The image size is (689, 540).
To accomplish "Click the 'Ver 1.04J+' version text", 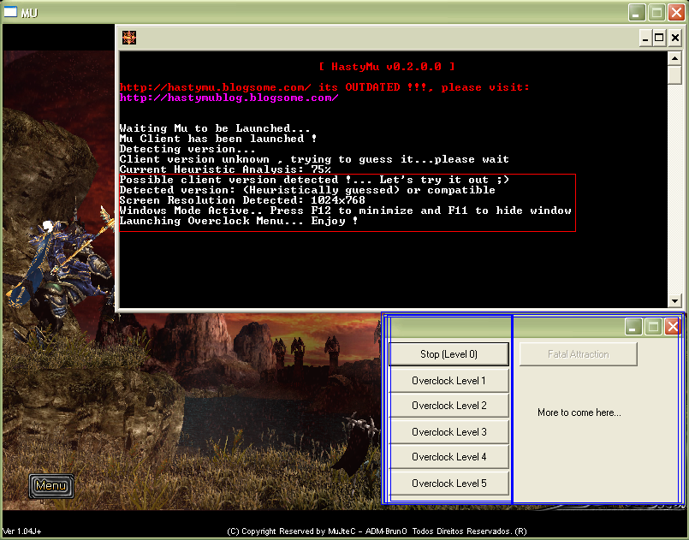I will [x=22, y=531].
